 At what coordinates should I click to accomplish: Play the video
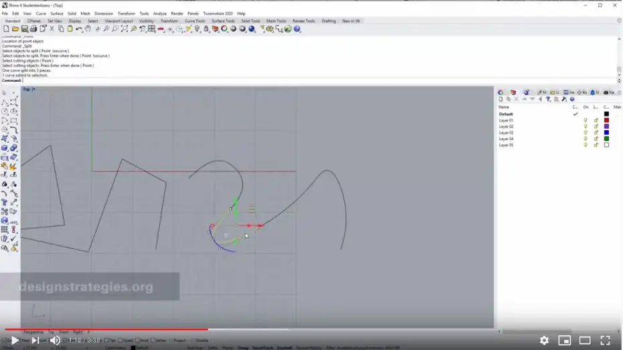pyautogui.click(x=15, y=341)
